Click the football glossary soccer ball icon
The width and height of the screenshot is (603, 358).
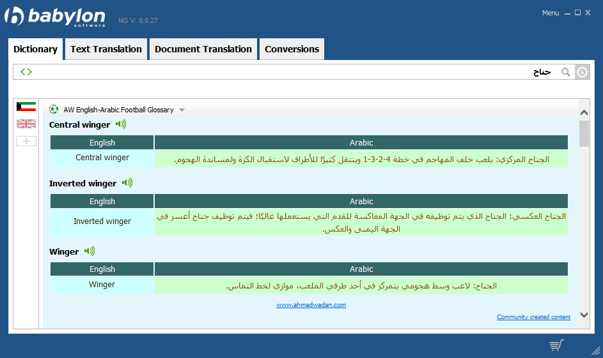click(54, 110)
